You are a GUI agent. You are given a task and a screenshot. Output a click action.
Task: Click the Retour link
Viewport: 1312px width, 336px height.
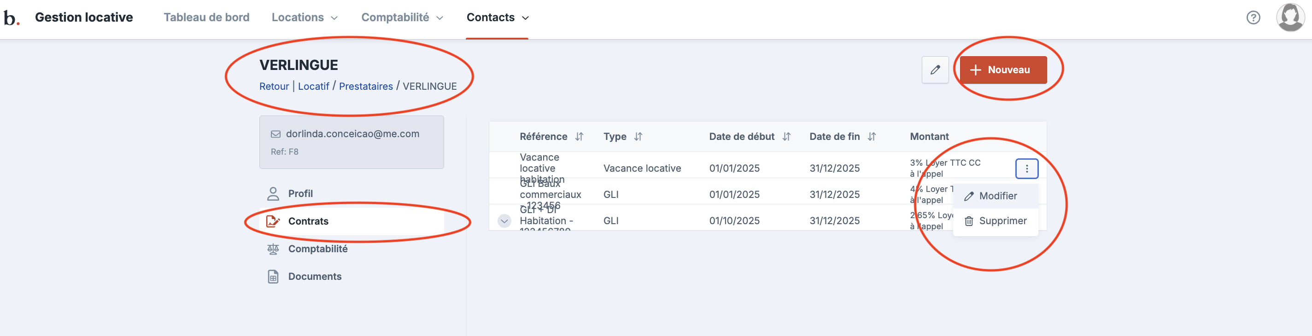coord(274,87)
